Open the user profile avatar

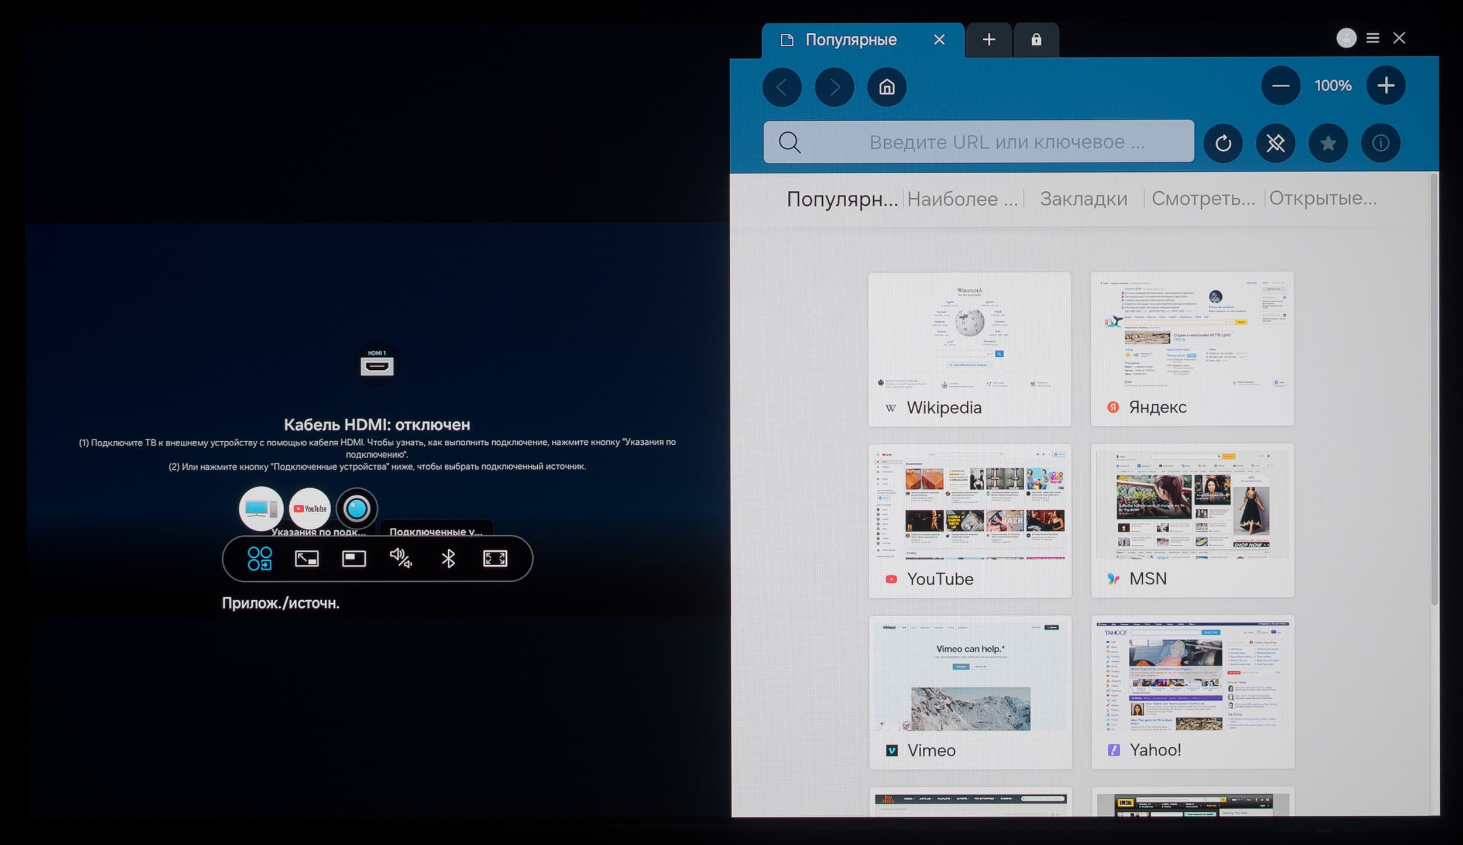pos(1346,38)
